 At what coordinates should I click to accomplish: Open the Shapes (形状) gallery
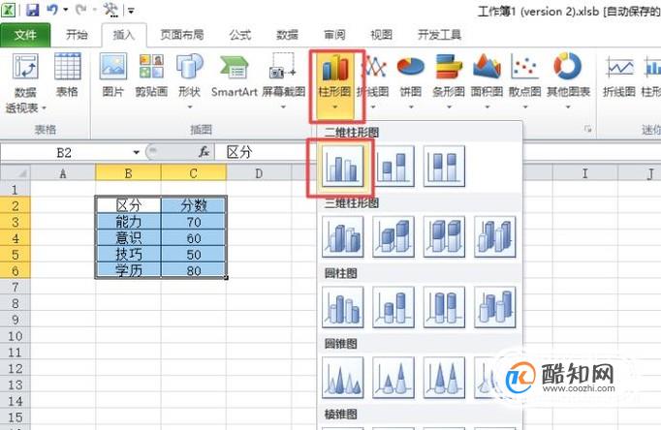(x=189, y=80)
